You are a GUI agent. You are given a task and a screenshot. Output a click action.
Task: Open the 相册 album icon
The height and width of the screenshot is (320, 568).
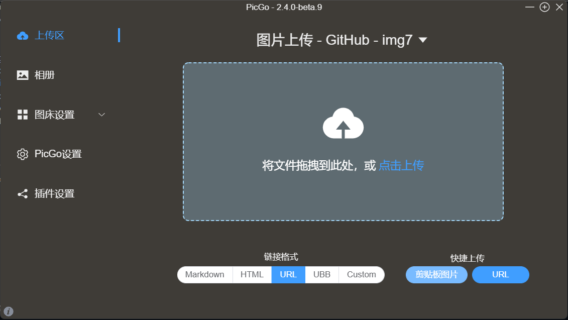(23, 75)
